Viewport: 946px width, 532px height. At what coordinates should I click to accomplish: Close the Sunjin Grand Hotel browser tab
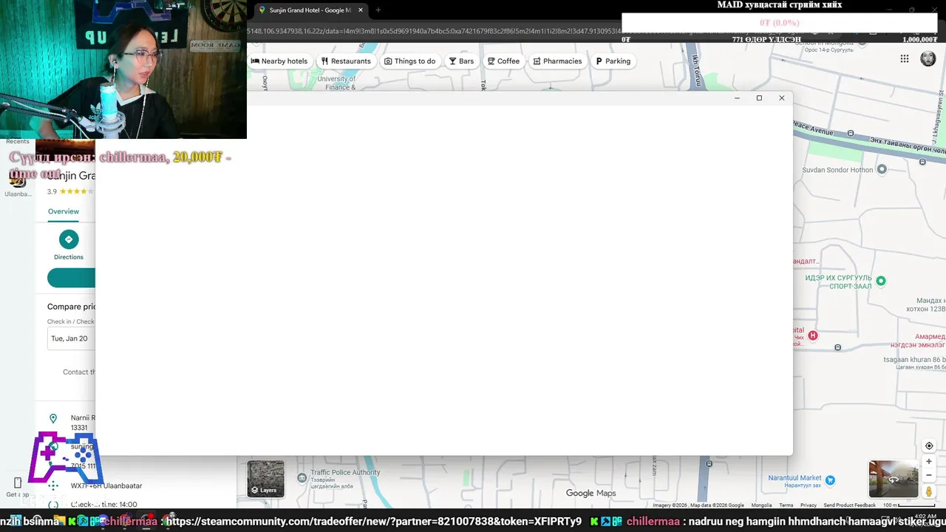tap(360, 10)
